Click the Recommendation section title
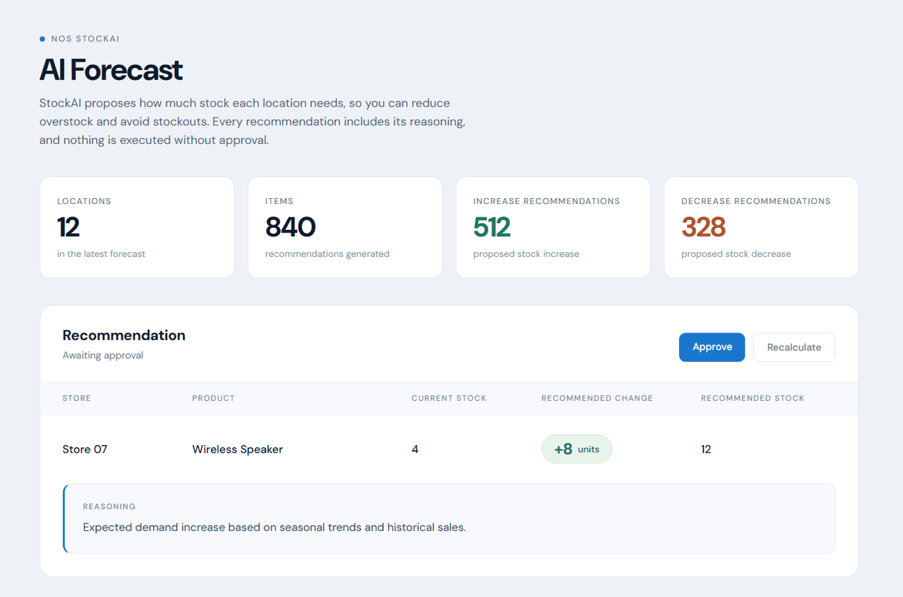 [124, 335]
